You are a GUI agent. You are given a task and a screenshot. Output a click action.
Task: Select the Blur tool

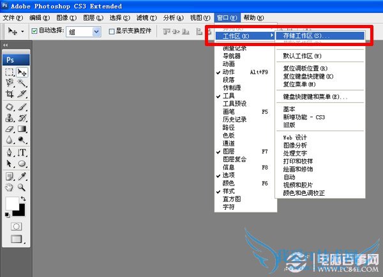[x=10, y=139]
